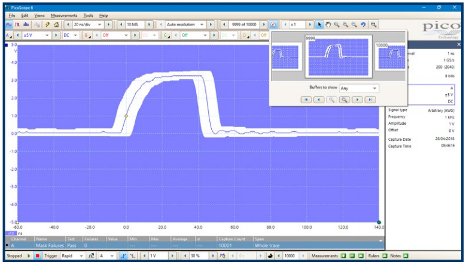This screenshot has width=466, height=265.
Task: Select Rising edge trigger icon
Action: point(124,255)
